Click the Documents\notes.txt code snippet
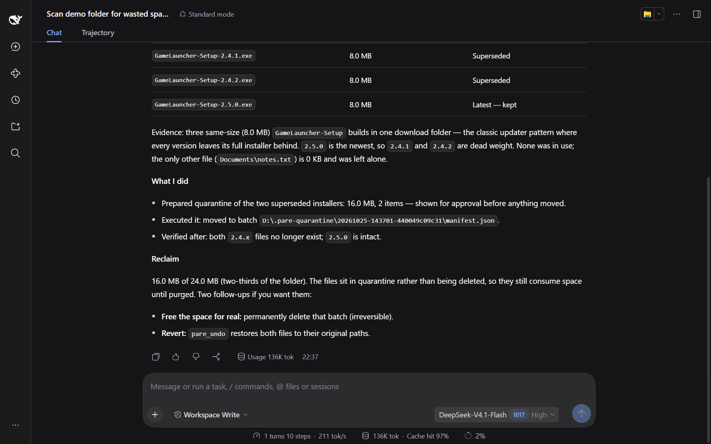 click(255, 159)
